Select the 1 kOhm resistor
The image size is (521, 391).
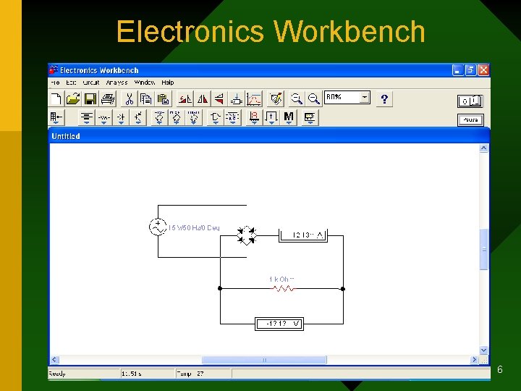point(283,288)
